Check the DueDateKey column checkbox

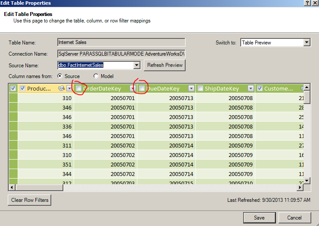tap(142, 88)
